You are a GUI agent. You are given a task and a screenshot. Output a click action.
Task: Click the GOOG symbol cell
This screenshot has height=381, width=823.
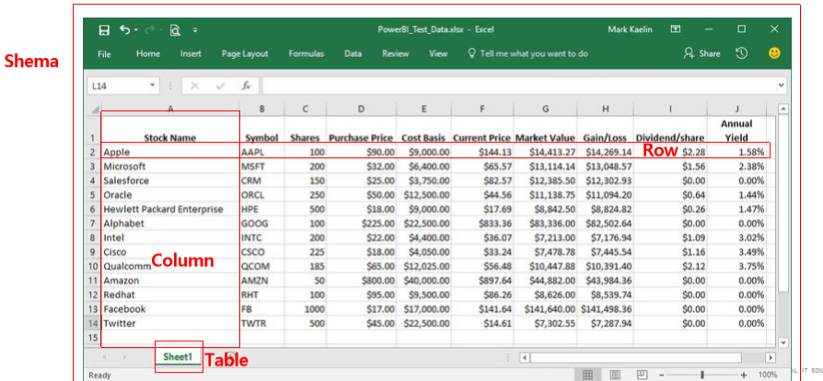(x=262, y=224)
